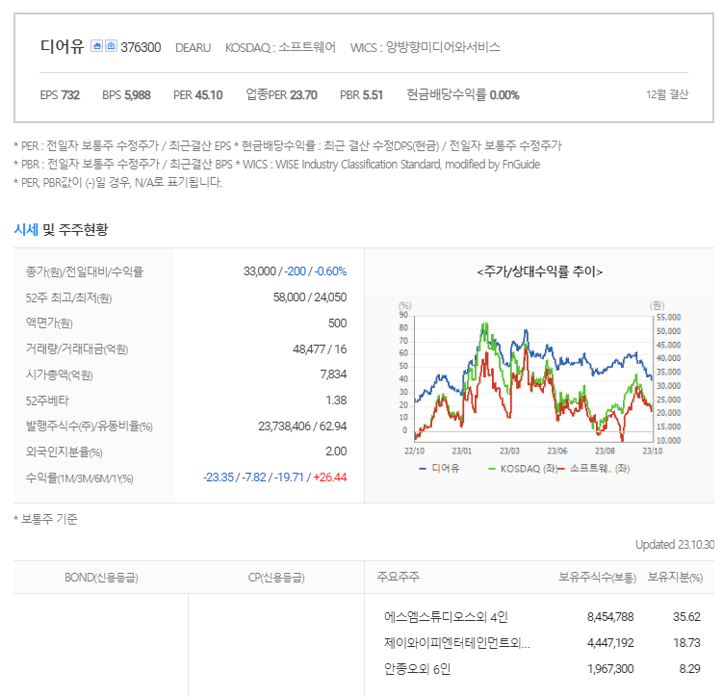Click the trading volume 48,477 / 16
The width and height of the screenshot is (723, 697).
click(x=320, y=348)
